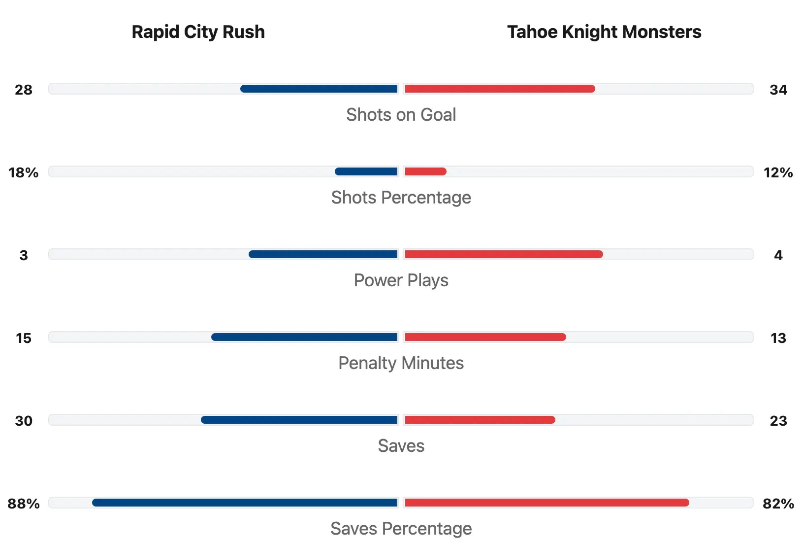Click the blue Penalty Minutes bar
Image resolution: width=803 pixels, height=542 pixels.
[x=304, y=337]
